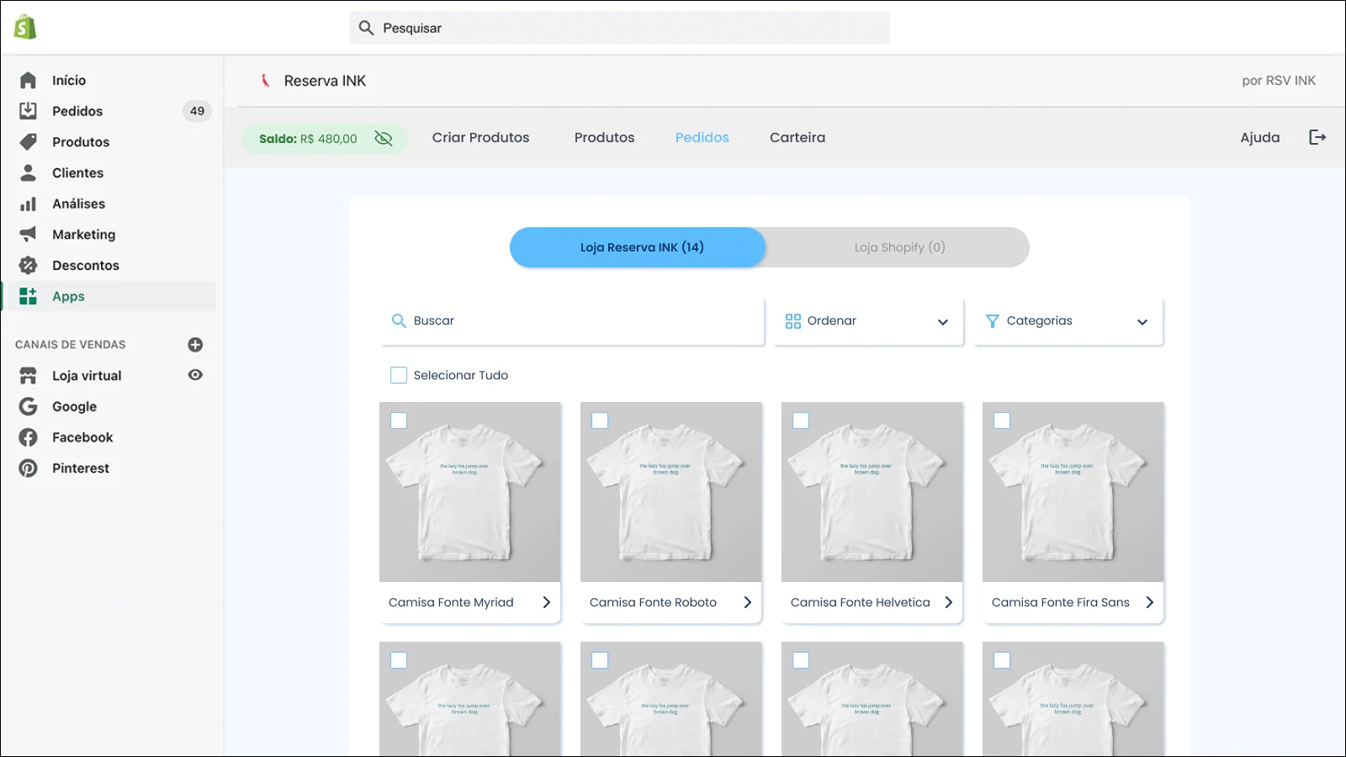
Task: Click the Buscar product search field
Action: 572,320
